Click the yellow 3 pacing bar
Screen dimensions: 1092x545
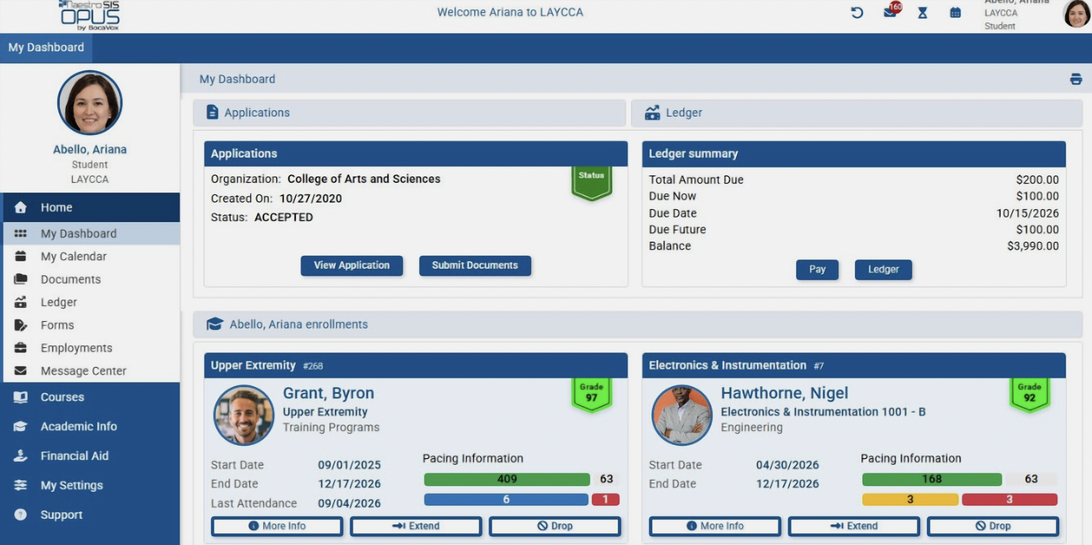point(910,500)
